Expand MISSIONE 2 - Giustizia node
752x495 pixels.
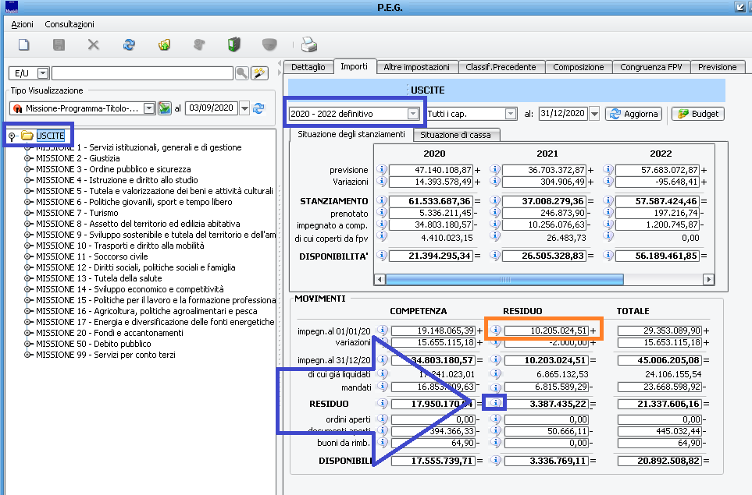(28, 158)
